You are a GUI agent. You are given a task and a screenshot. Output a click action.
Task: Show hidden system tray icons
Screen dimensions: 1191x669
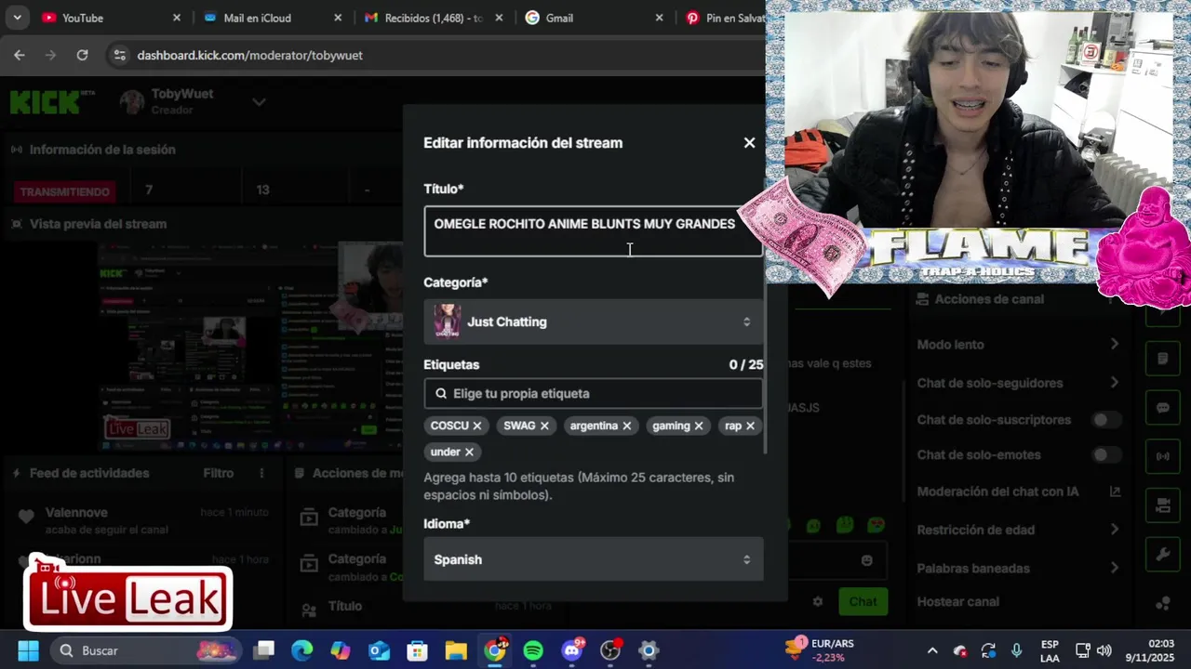tap(932, 651)
